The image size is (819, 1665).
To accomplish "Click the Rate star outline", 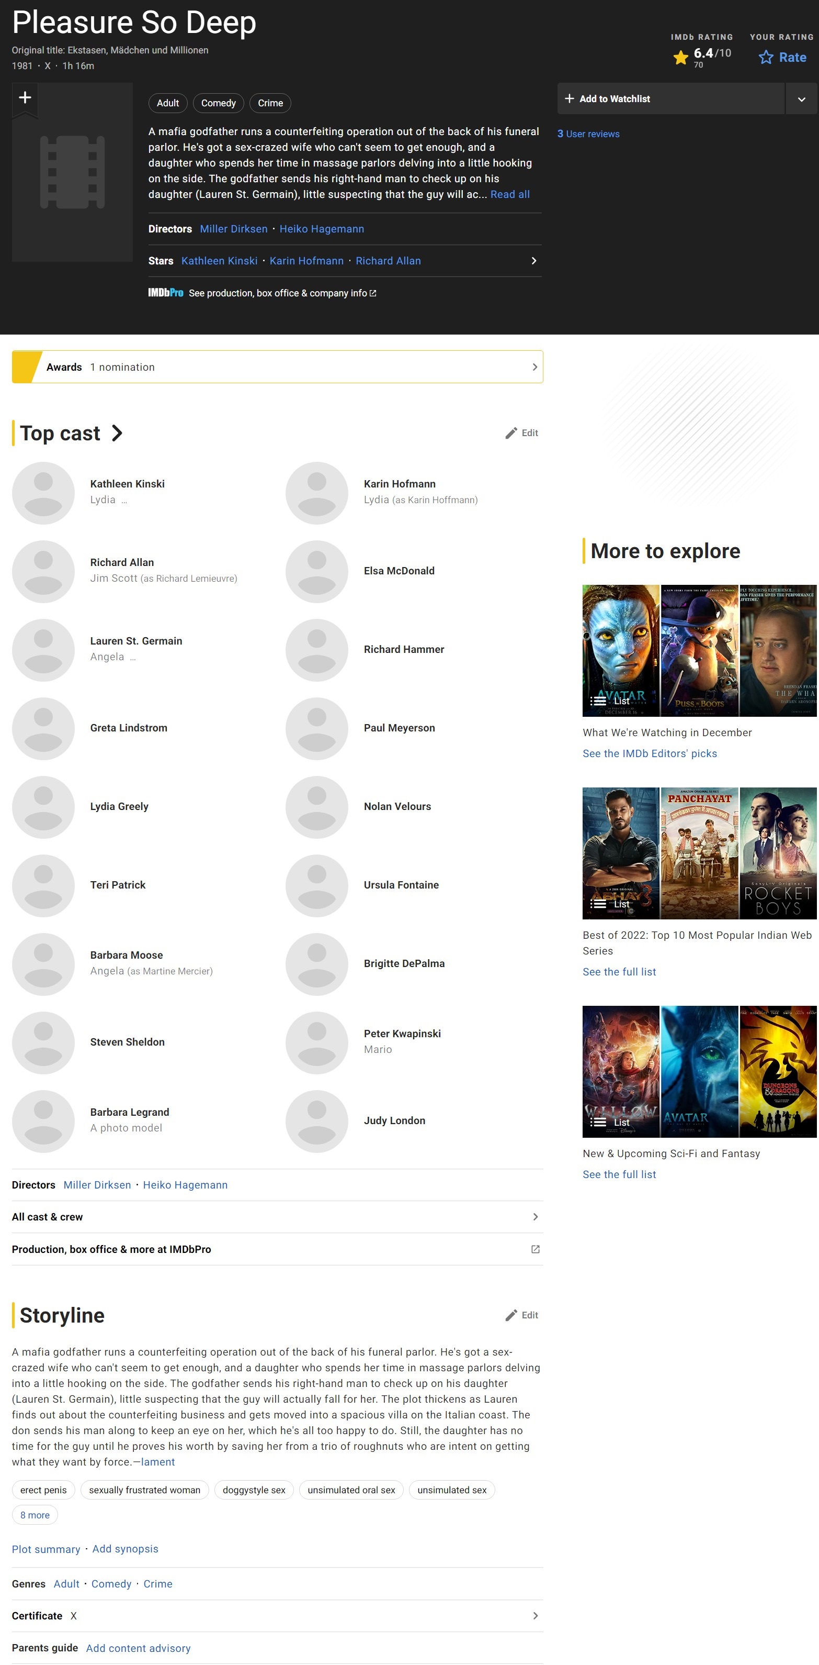I will click(766, 58).
